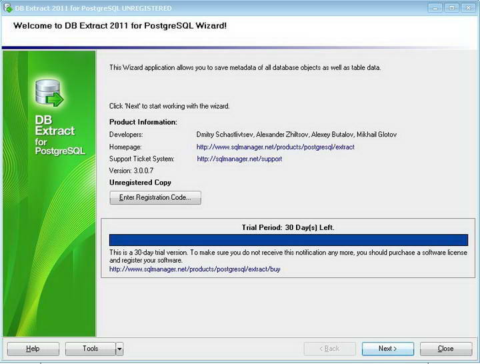480x364 pixels.
Task: Click the Close button at bottom right
Action: (x=446, y=349)
